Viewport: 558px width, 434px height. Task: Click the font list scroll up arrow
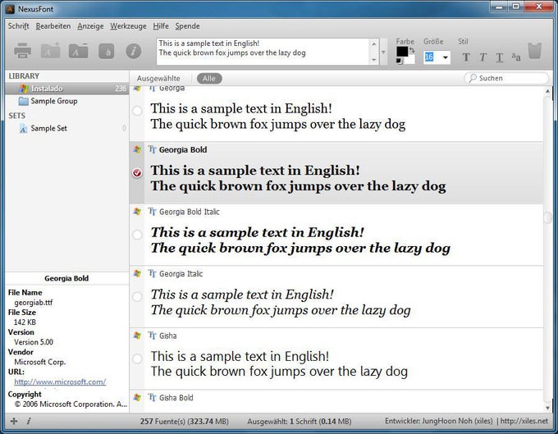click(547, 91)
